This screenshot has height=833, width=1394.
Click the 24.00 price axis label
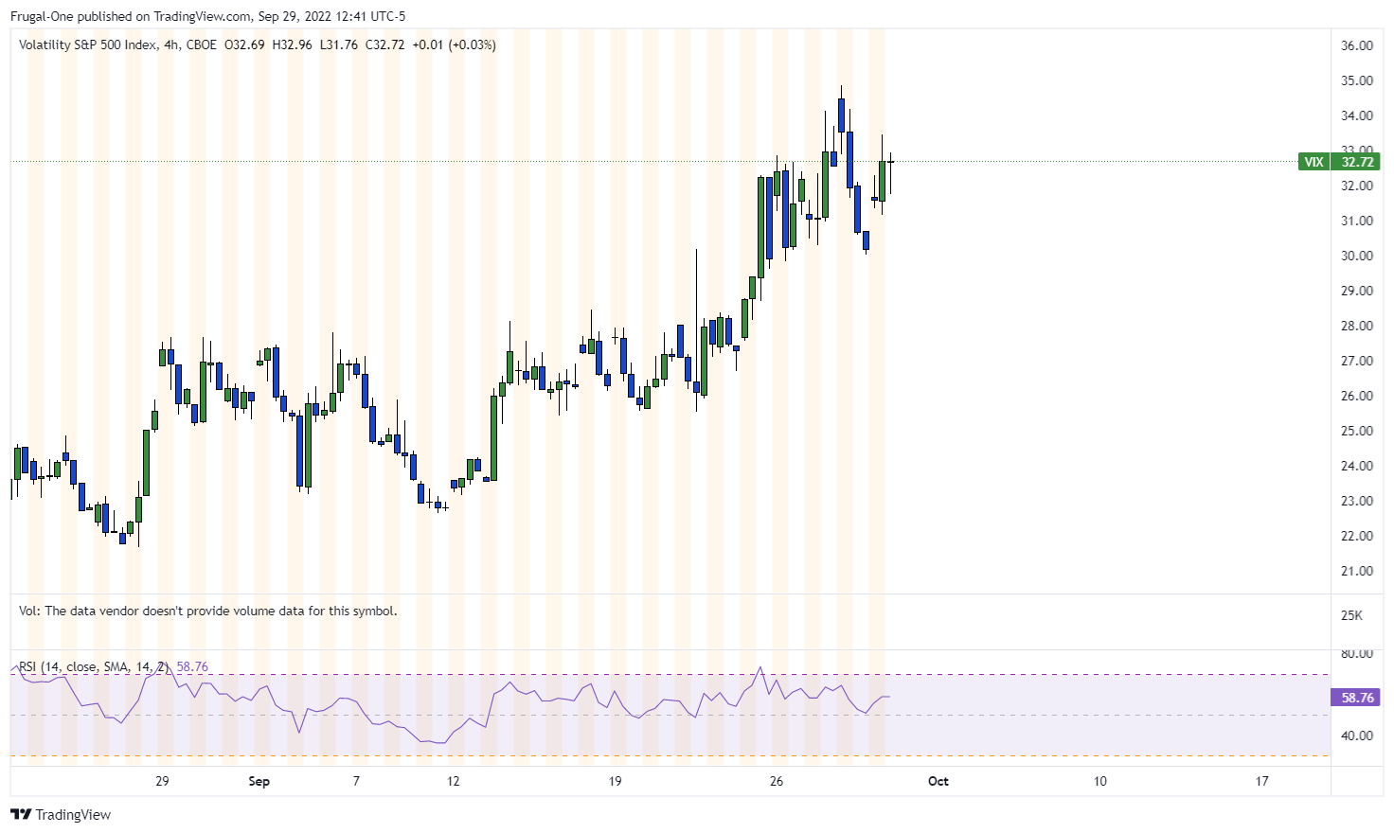[x=1357, y=466]
